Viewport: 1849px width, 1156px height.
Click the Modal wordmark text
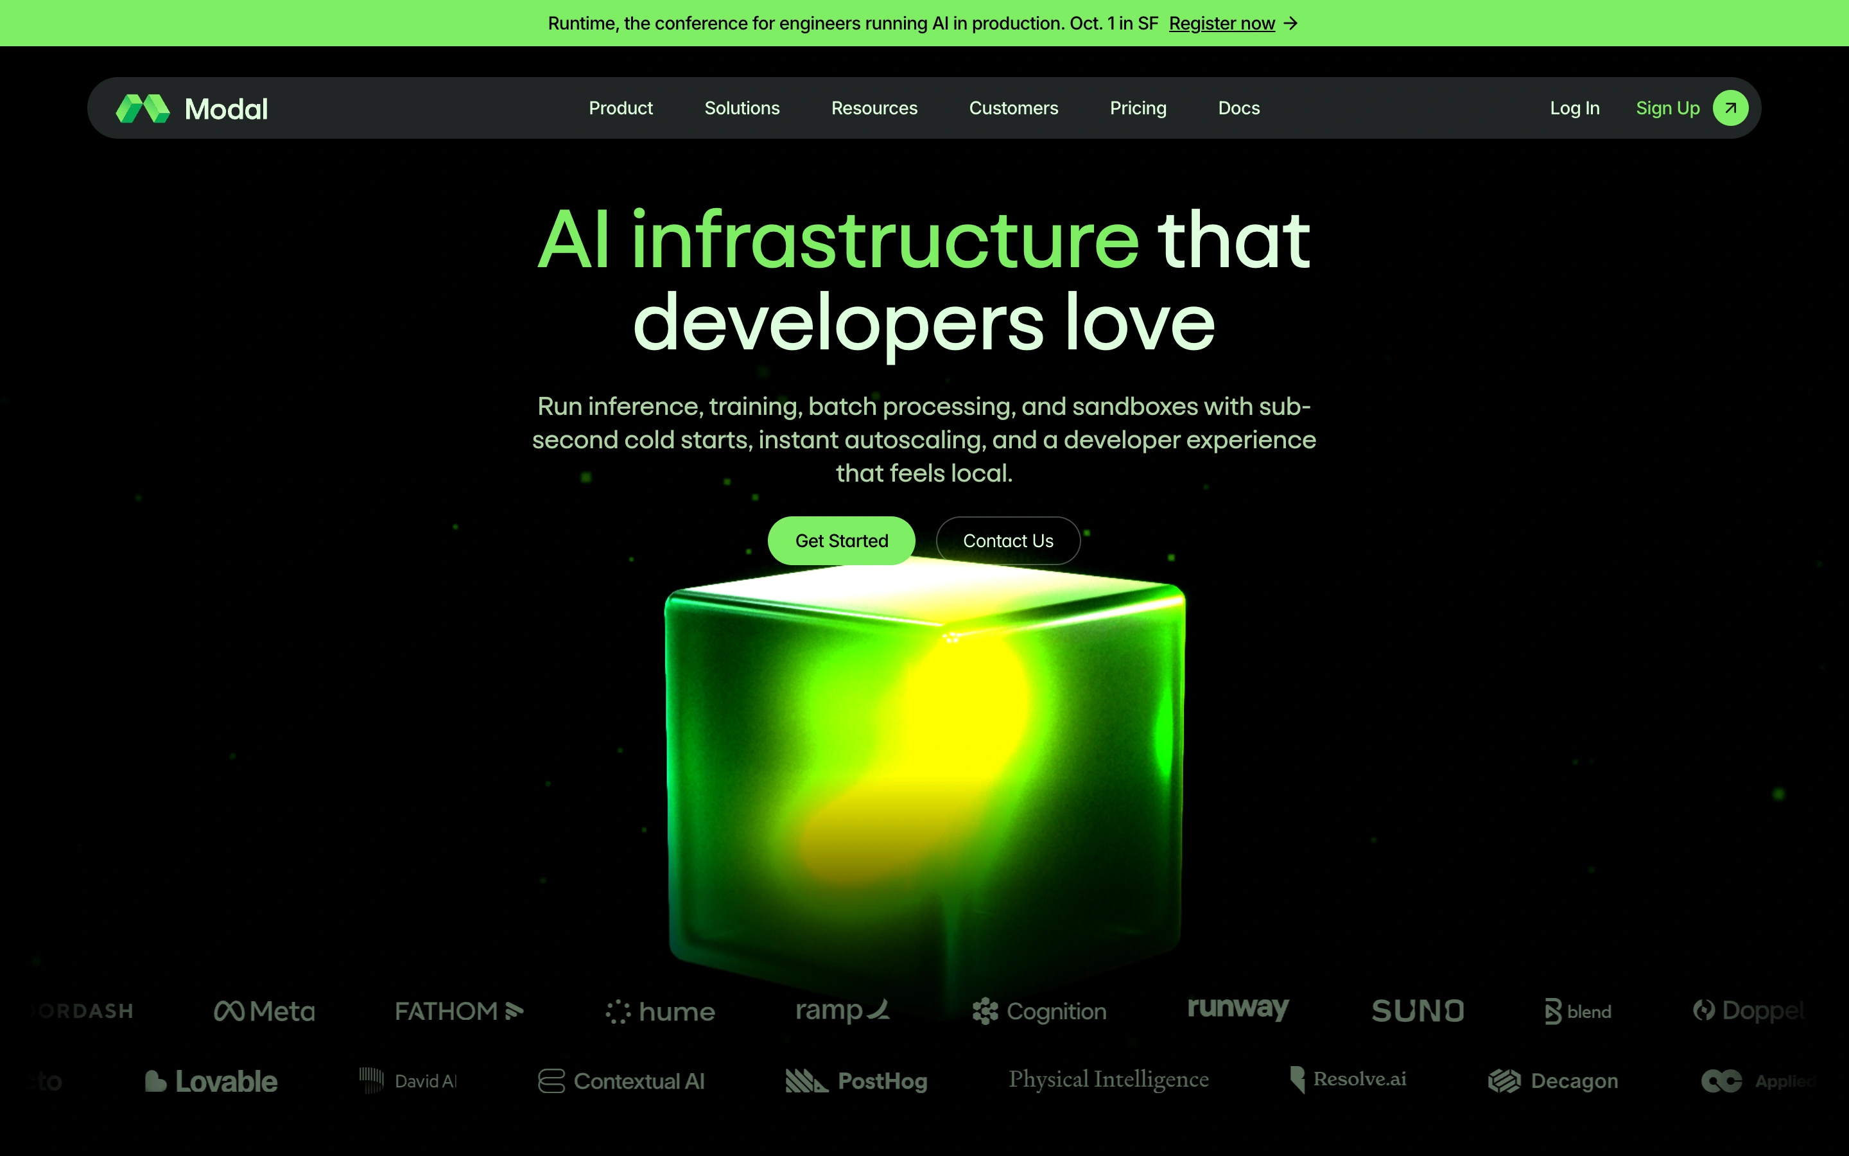click(x=226, y=109)
